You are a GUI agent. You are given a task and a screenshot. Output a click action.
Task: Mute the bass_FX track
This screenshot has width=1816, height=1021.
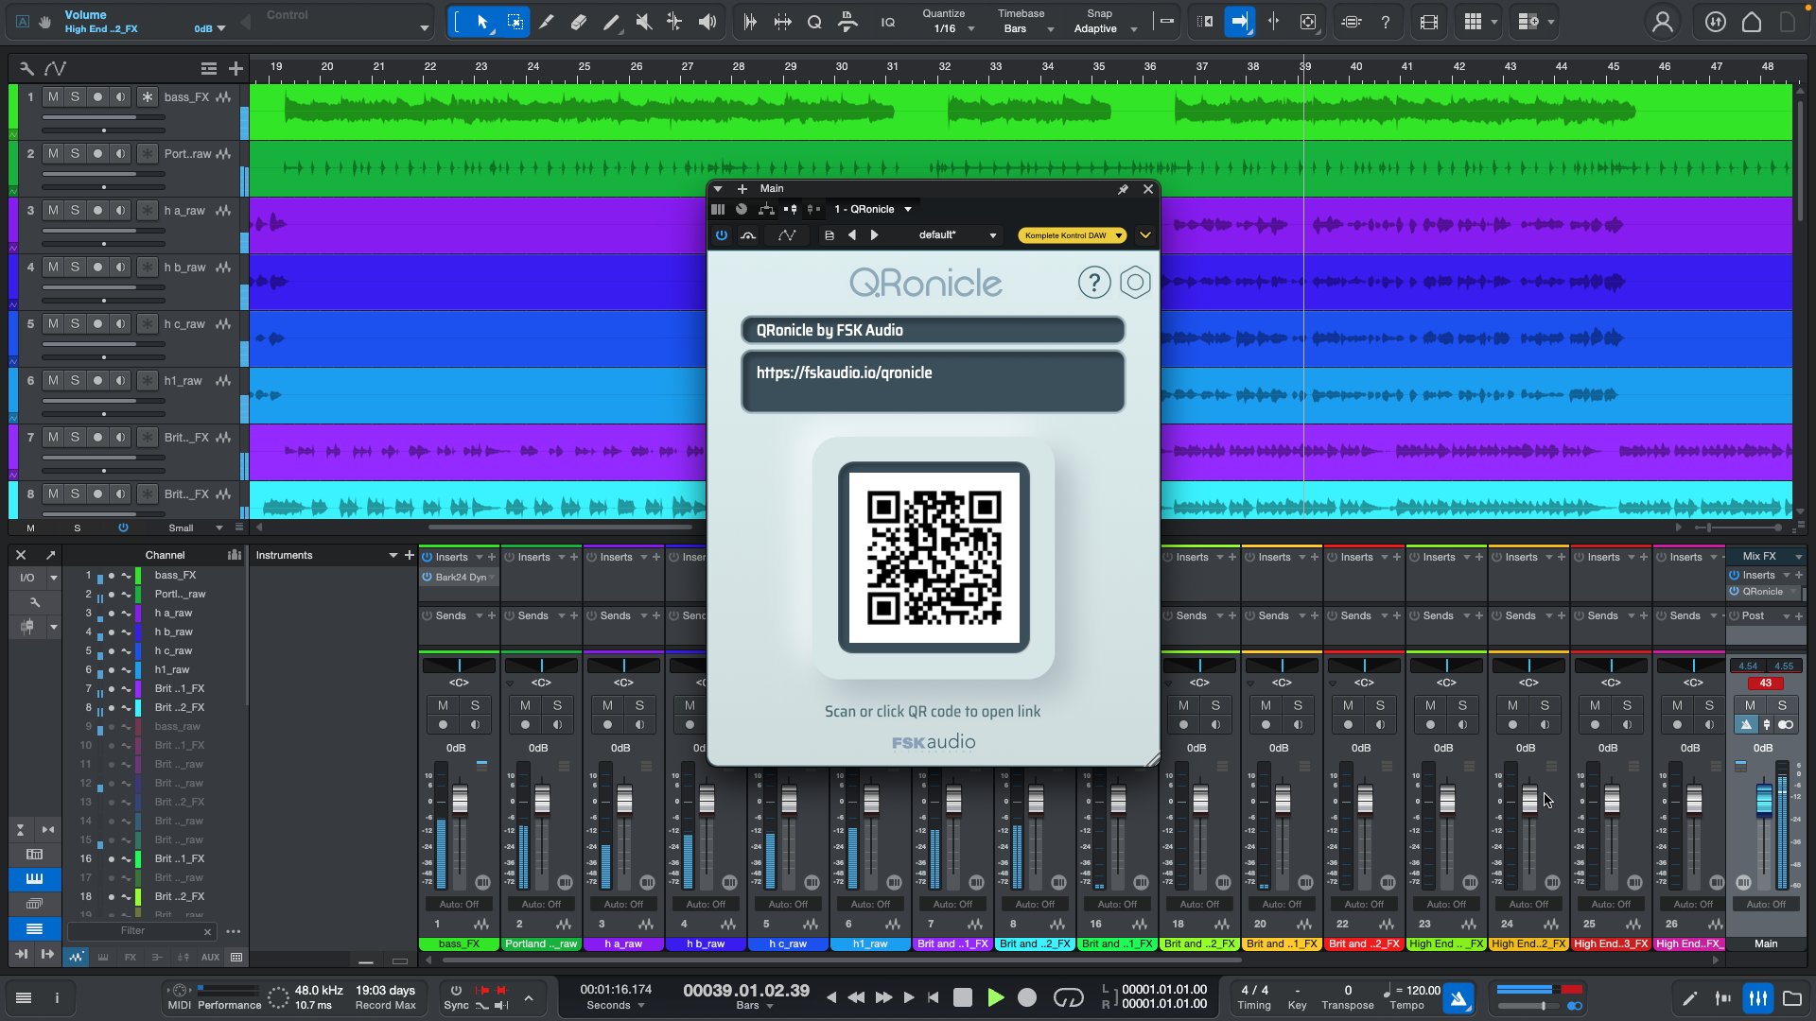pos(53,97)
